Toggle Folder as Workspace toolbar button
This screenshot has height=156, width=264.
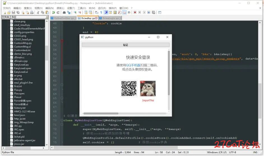pyautogui.click(x=124, y=12)
